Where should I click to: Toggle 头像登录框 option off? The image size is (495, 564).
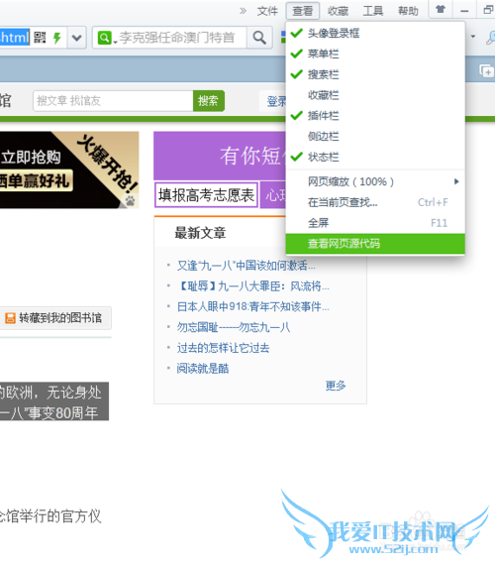375,33
